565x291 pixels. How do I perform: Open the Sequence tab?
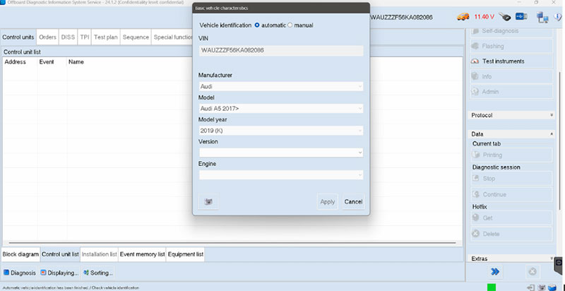click(x=136, y=37)
